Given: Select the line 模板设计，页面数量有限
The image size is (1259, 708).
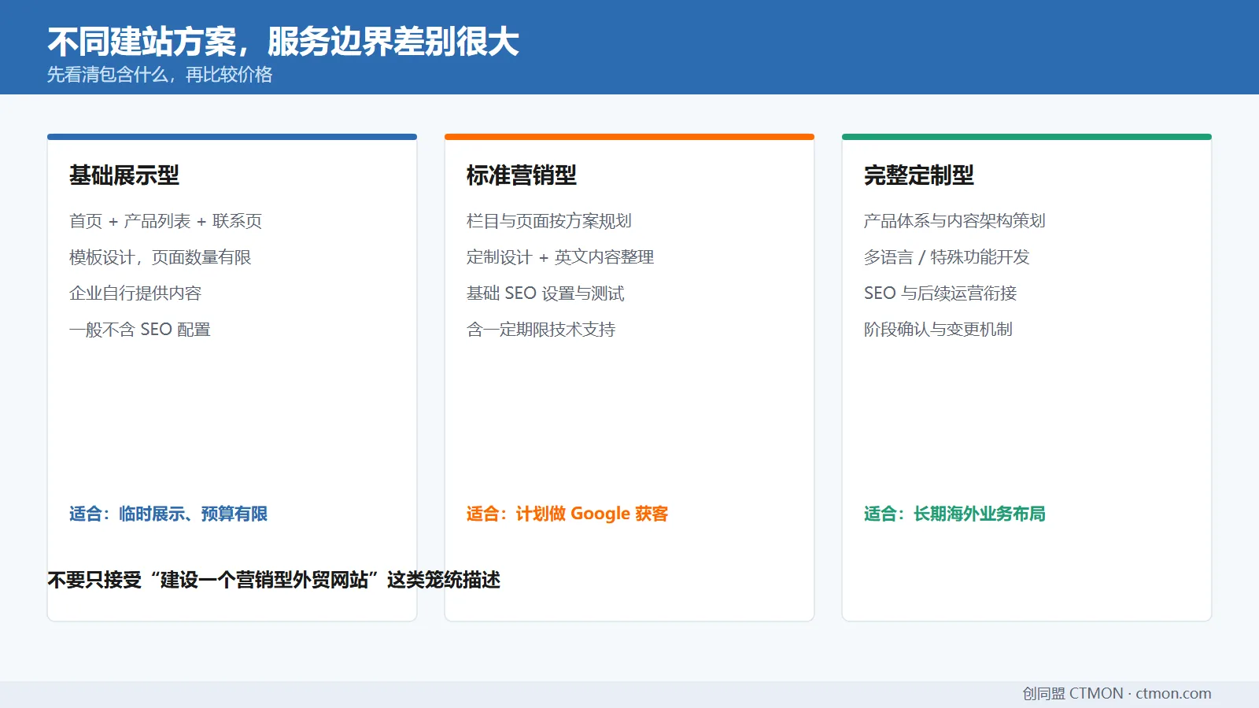Looking at the screenshot, I should coord(161,257).
